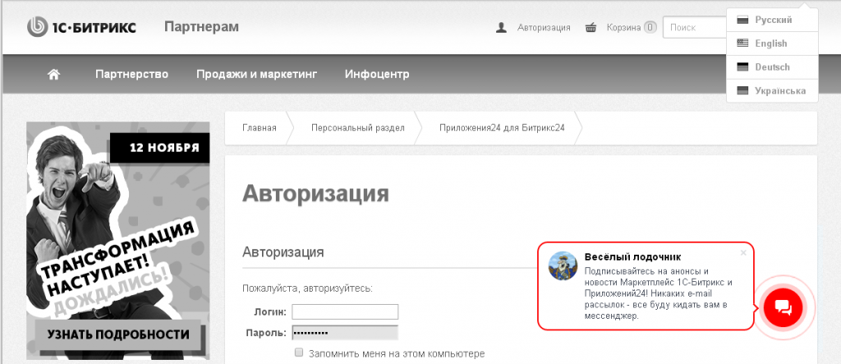Image resolution: width=841 pixels, height=364 pixels.
Task: Click the Авторизация link in header
Action: click(544, 27)
